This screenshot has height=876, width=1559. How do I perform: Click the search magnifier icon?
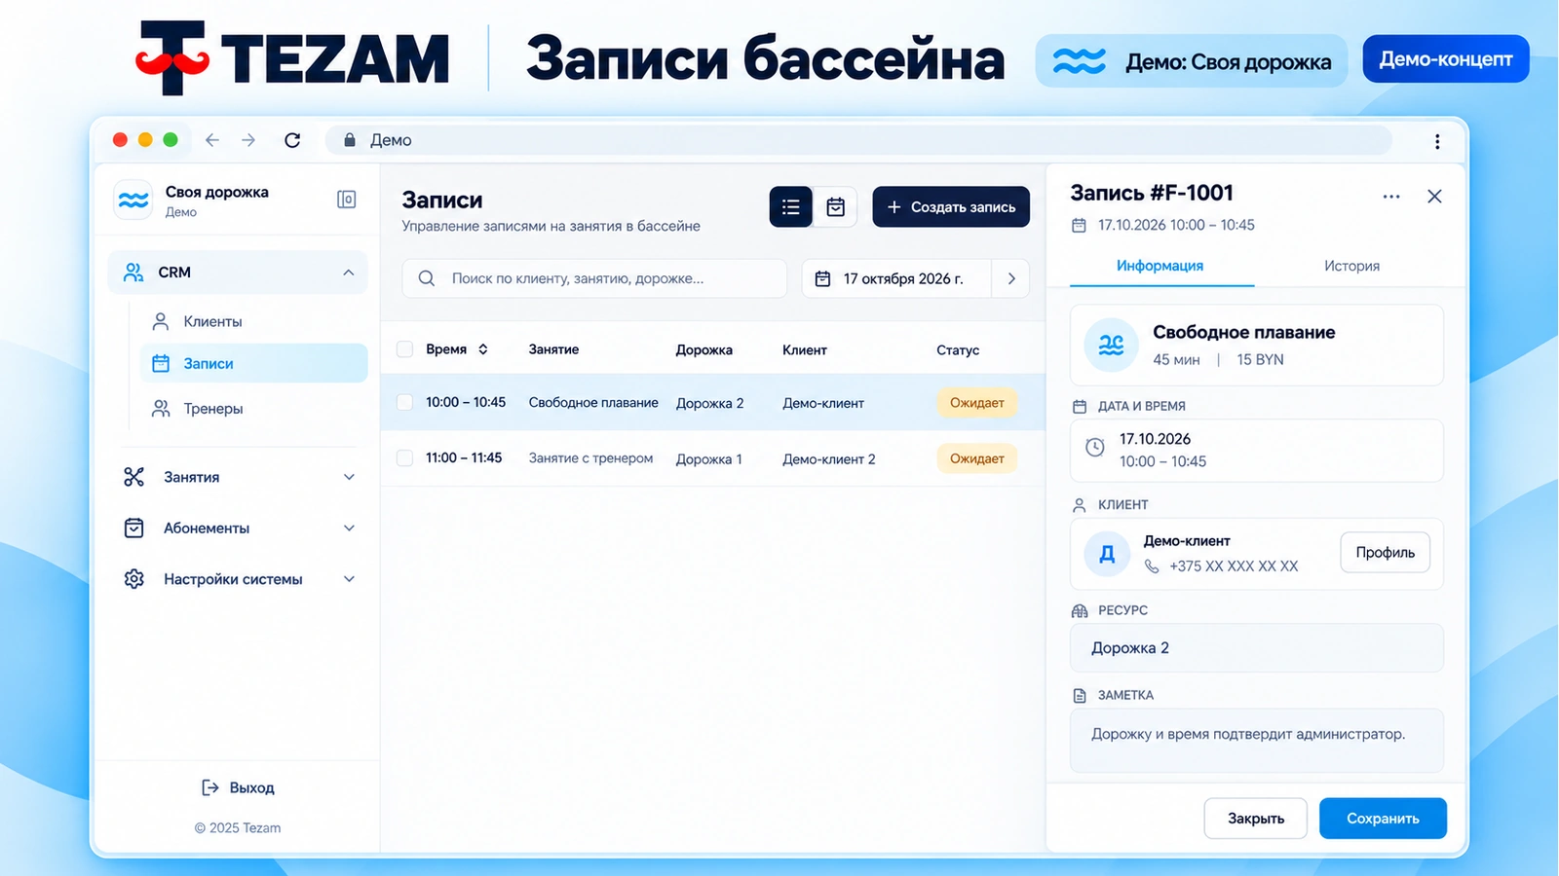pos(427,278)
